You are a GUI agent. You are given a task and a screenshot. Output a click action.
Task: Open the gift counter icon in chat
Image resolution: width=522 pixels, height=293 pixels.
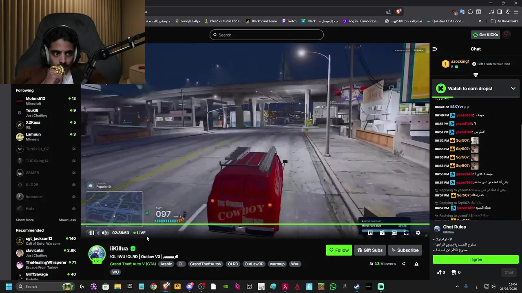click(456, 272)
